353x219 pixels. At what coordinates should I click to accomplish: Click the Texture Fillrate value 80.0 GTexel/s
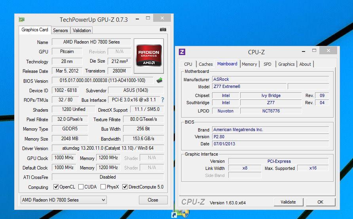pos(143,119)
